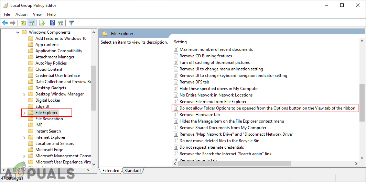This screenshot has width=366, height=182.
Task: Open the File menu
Action: [x=7, y=14]
